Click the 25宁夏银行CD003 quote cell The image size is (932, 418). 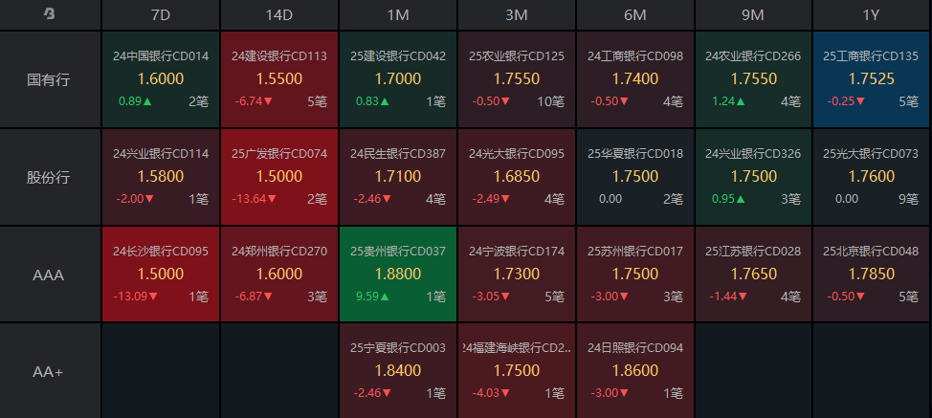click(398, 371)
